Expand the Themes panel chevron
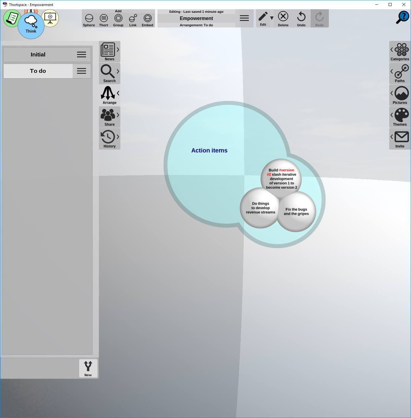 pos(392,115)
